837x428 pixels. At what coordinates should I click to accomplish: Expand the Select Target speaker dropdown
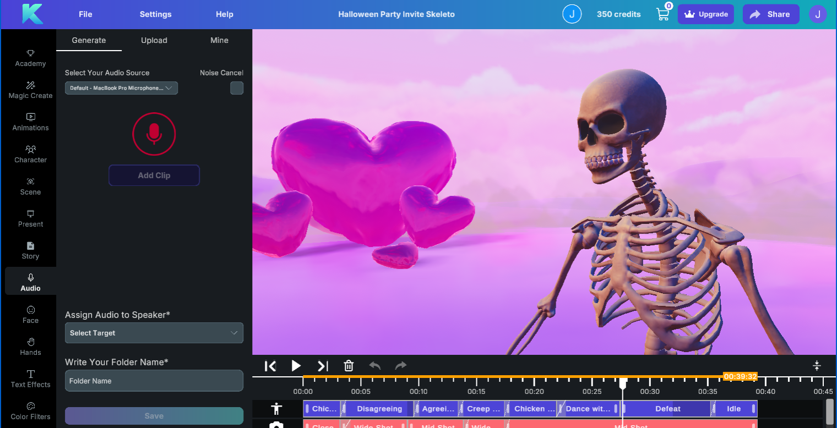(154, 333)
